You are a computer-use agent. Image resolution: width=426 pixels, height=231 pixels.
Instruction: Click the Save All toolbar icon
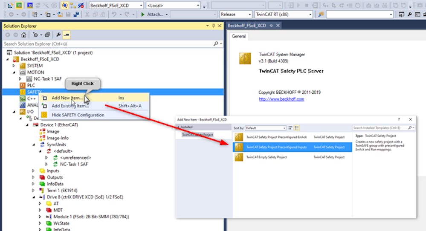76,14
